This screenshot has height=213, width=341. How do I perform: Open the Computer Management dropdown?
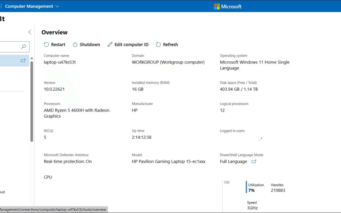click(32, 6)
